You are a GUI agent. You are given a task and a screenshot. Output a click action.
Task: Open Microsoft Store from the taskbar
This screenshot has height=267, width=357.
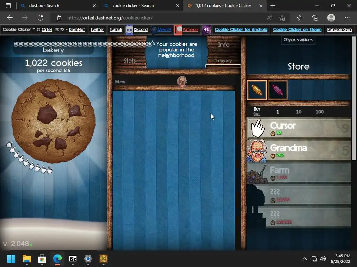coord(42,259)
